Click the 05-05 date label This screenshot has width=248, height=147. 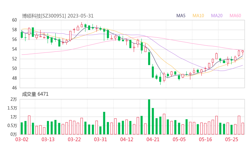pyautogui.click(x=179, y=139)
